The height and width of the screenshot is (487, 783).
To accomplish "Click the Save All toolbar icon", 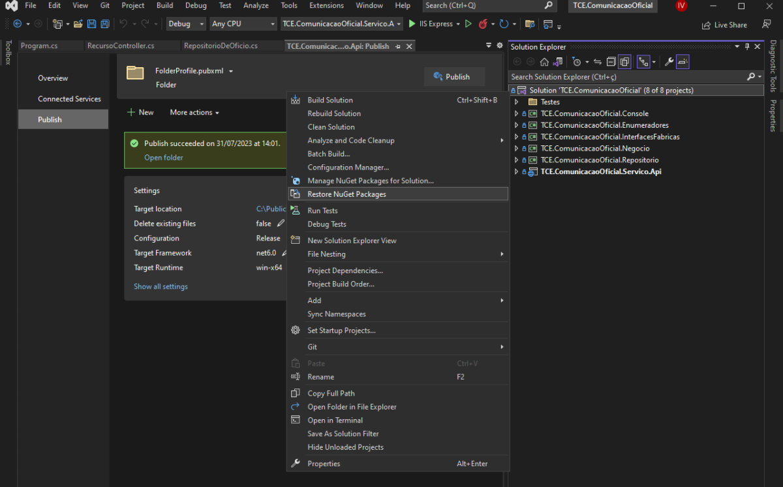I will pyautogui.click(x=104, y=24).
